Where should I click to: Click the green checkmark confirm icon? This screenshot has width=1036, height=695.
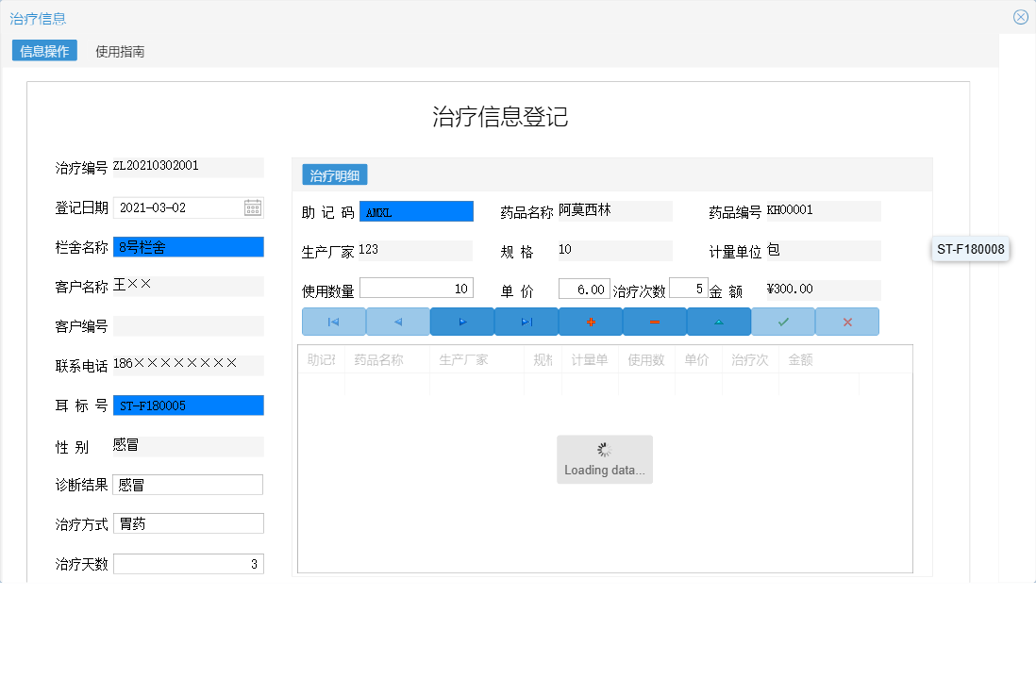(x=782, y=322)
